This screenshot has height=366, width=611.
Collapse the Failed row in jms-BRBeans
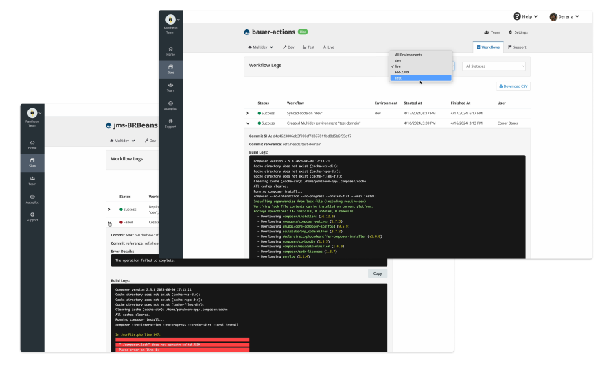click(x=109, y=223)
